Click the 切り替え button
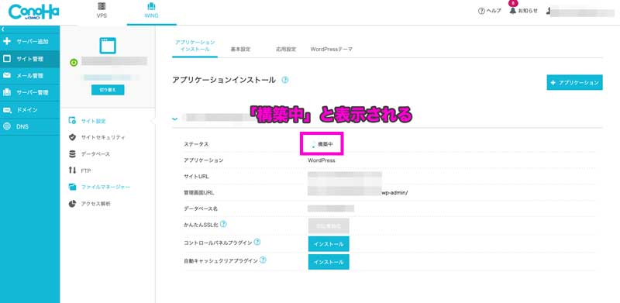 (x=108, y=90)
